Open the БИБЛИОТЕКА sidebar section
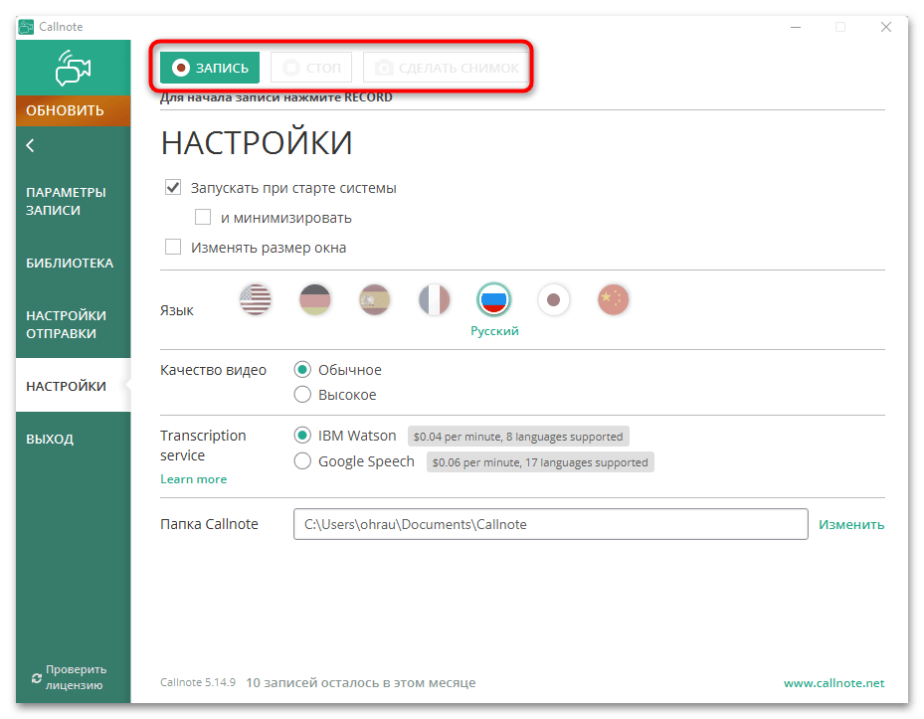The height and width of the screenshot is (719, 924). 70,264
